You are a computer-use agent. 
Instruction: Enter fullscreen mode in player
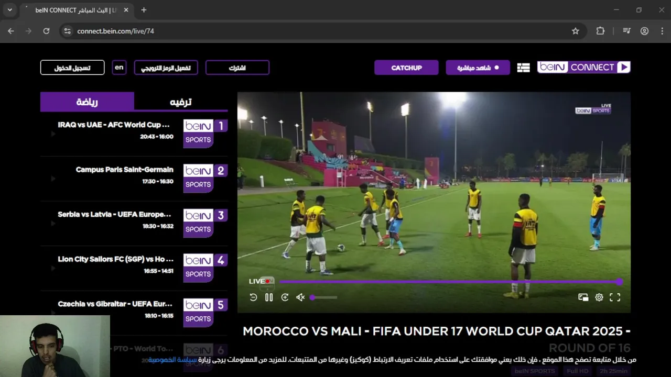[615, 297]
